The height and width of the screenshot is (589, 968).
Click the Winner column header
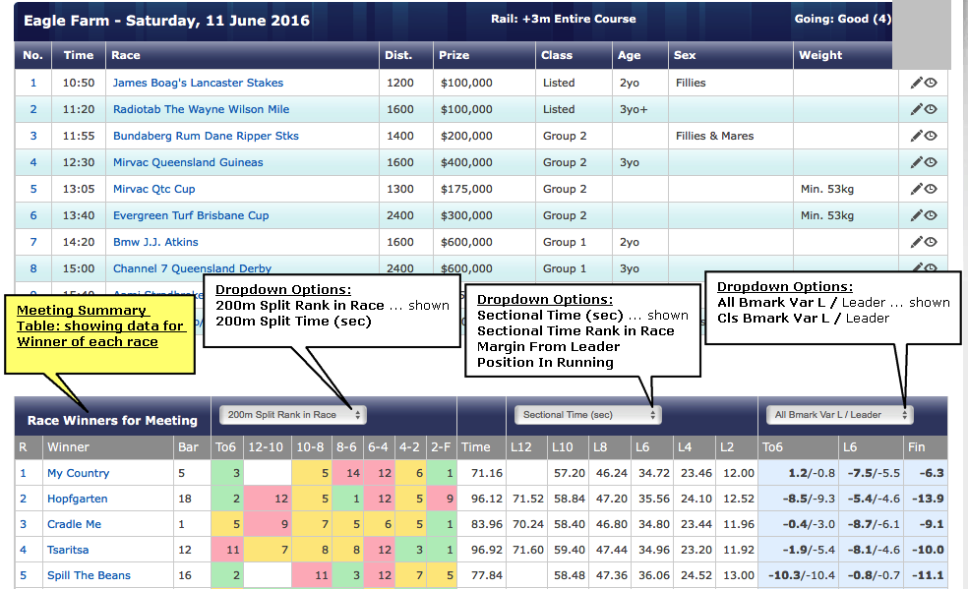tap(68, 447)
